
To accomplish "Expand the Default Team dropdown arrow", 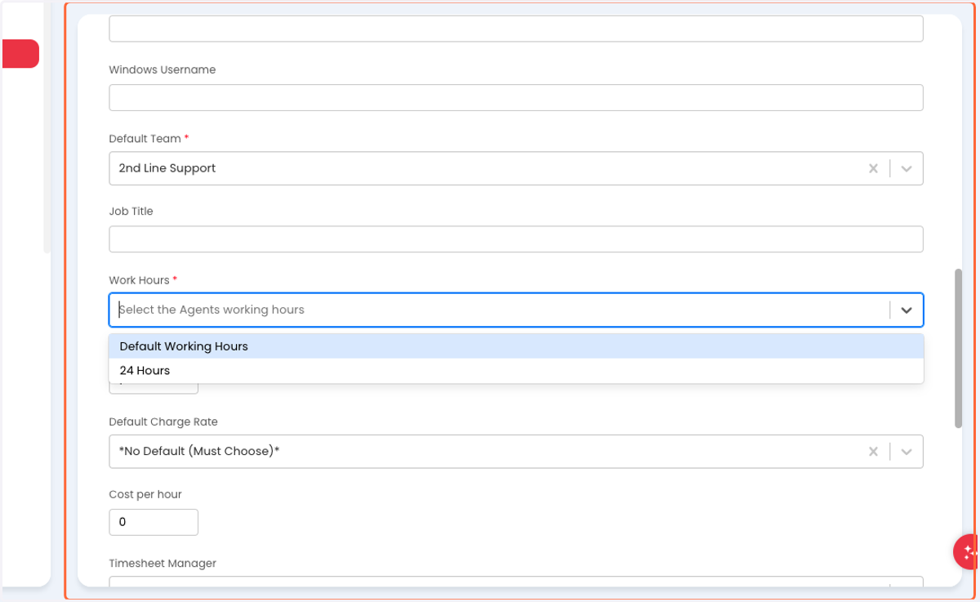I will (906, 168).
